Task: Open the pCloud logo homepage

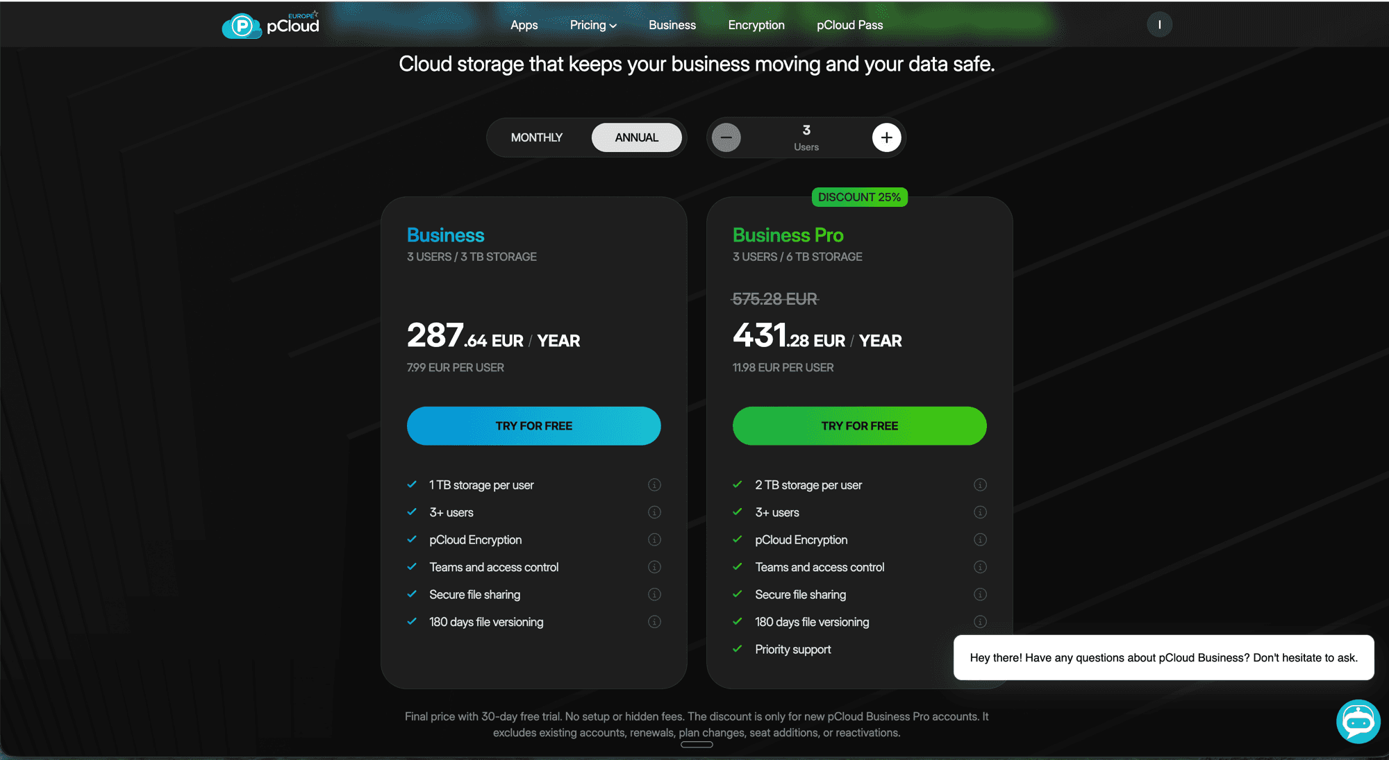Action: [x=270, y=24]
